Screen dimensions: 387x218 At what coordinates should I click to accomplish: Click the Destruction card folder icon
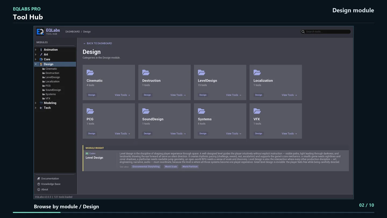(x=146, y=72)
